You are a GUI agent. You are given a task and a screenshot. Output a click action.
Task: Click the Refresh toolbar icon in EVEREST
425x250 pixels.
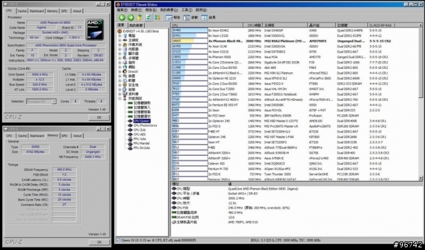[148, 18]
